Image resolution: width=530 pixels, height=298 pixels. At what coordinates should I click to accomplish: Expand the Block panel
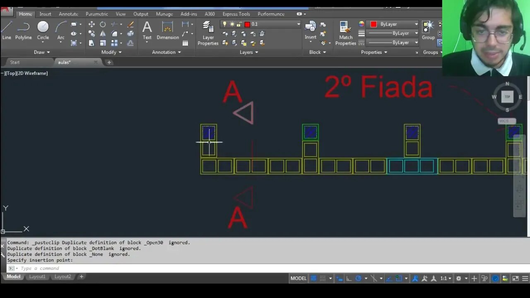click(318, 52)
